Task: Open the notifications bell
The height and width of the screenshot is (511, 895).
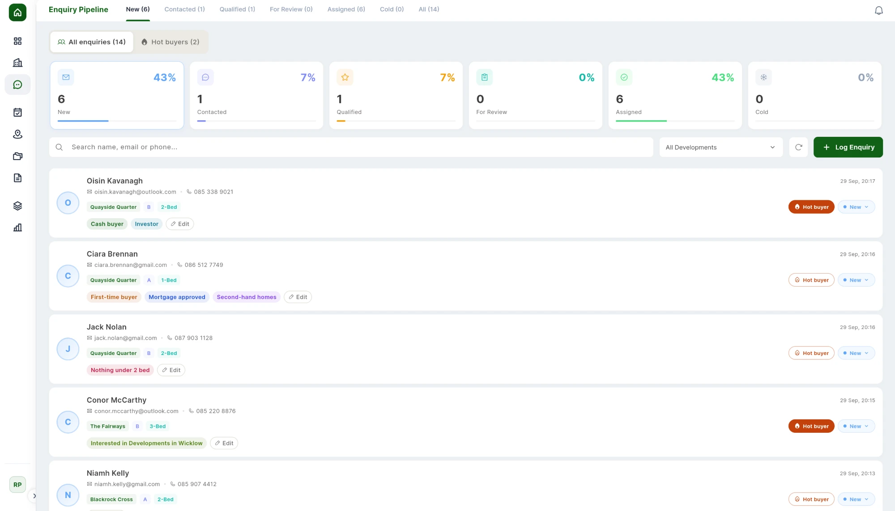Action: pos(879,10)
